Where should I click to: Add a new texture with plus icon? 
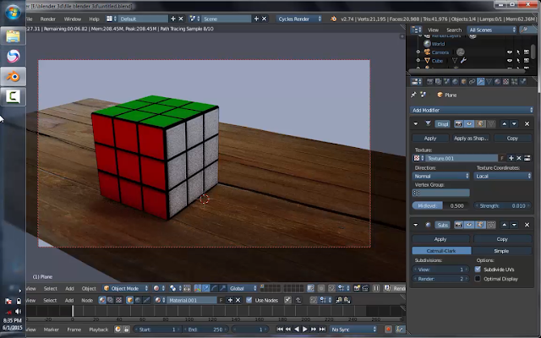click(511, 158)
